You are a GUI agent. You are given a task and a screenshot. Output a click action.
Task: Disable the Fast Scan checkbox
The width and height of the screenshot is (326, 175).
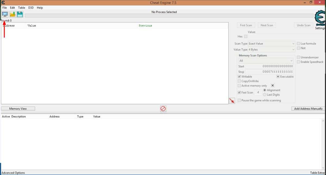tap(239, 93)
